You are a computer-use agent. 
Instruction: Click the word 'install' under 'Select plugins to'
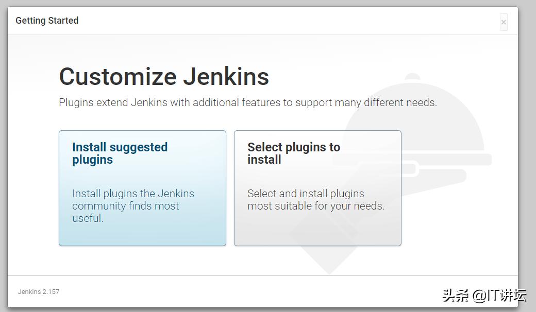264,160
